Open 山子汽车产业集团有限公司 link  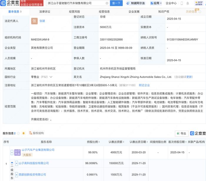38,150
